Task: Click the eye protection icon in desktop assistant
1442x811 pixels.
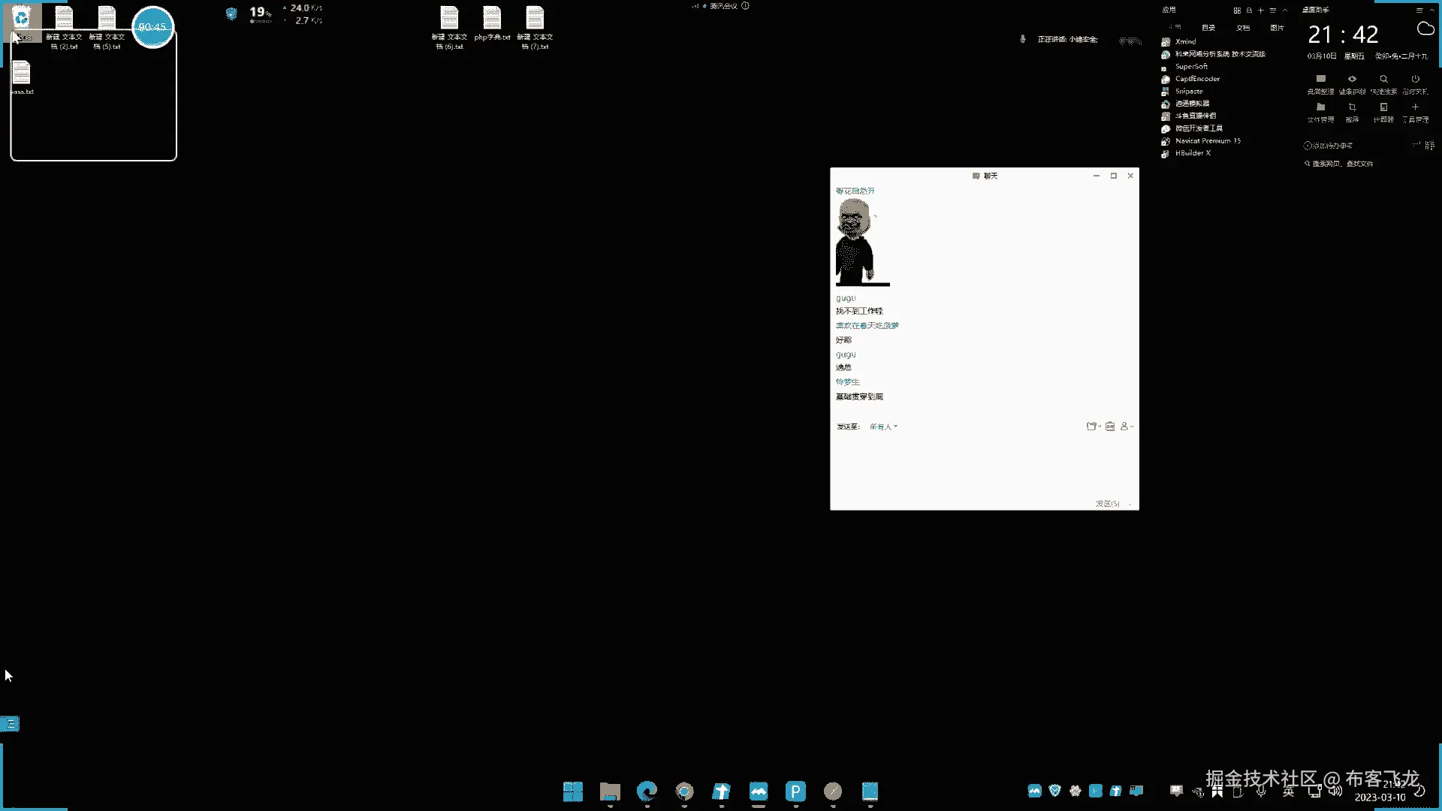Action: pyautogui.click(x=1352, y=80)
